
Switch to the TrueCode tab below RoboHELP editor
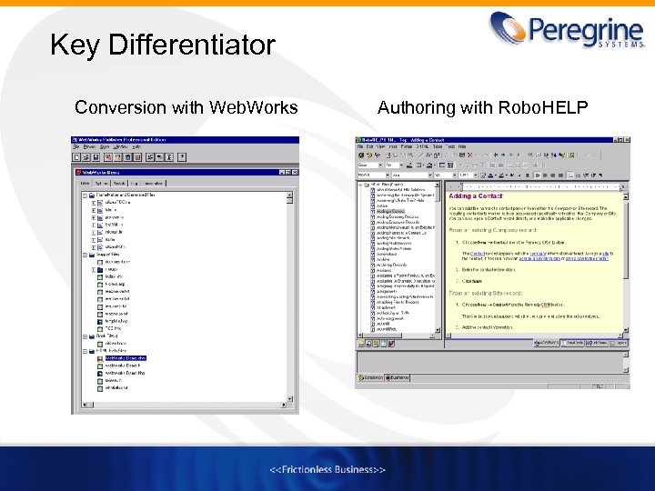[x=572, y=343]
